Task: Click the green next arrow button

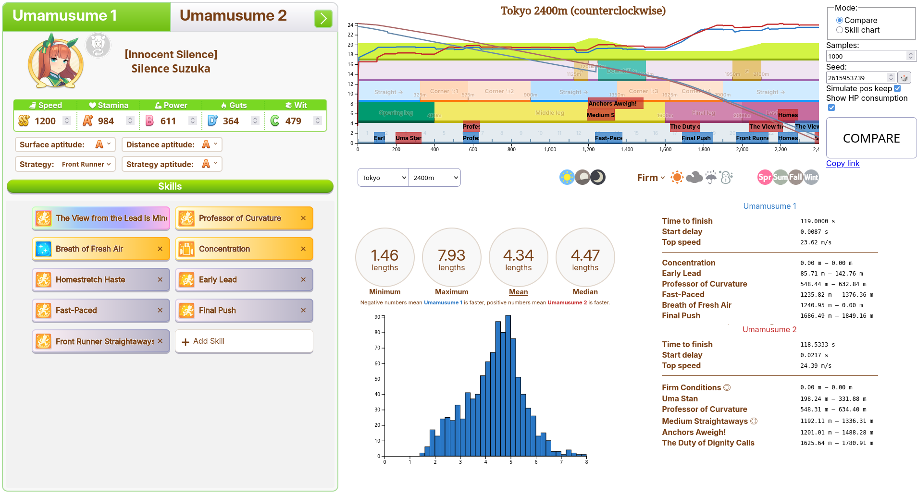Action: point(323,18)
